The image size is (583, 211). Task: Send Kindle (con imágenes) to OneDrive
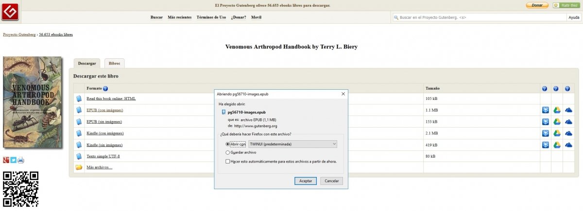(568, 133)
